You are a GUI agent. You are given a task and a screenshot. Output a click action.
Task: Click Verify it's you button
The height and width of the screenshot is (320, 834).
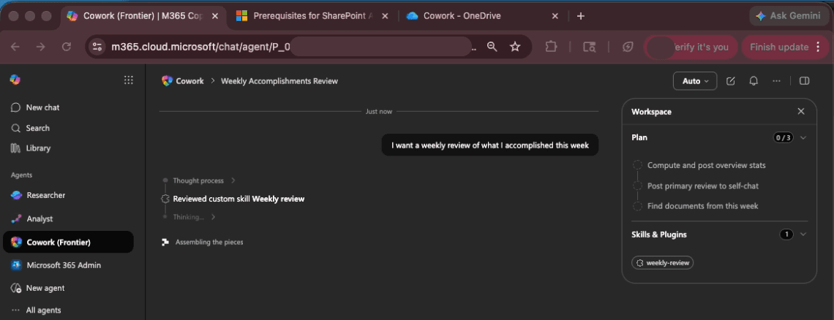point(691,47)
